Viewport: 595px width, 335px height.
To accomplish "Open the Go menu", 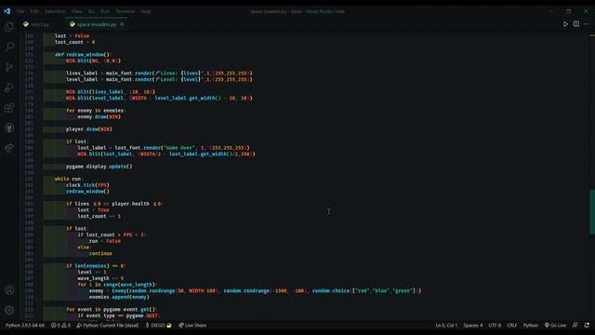I will tap(91, 11).
